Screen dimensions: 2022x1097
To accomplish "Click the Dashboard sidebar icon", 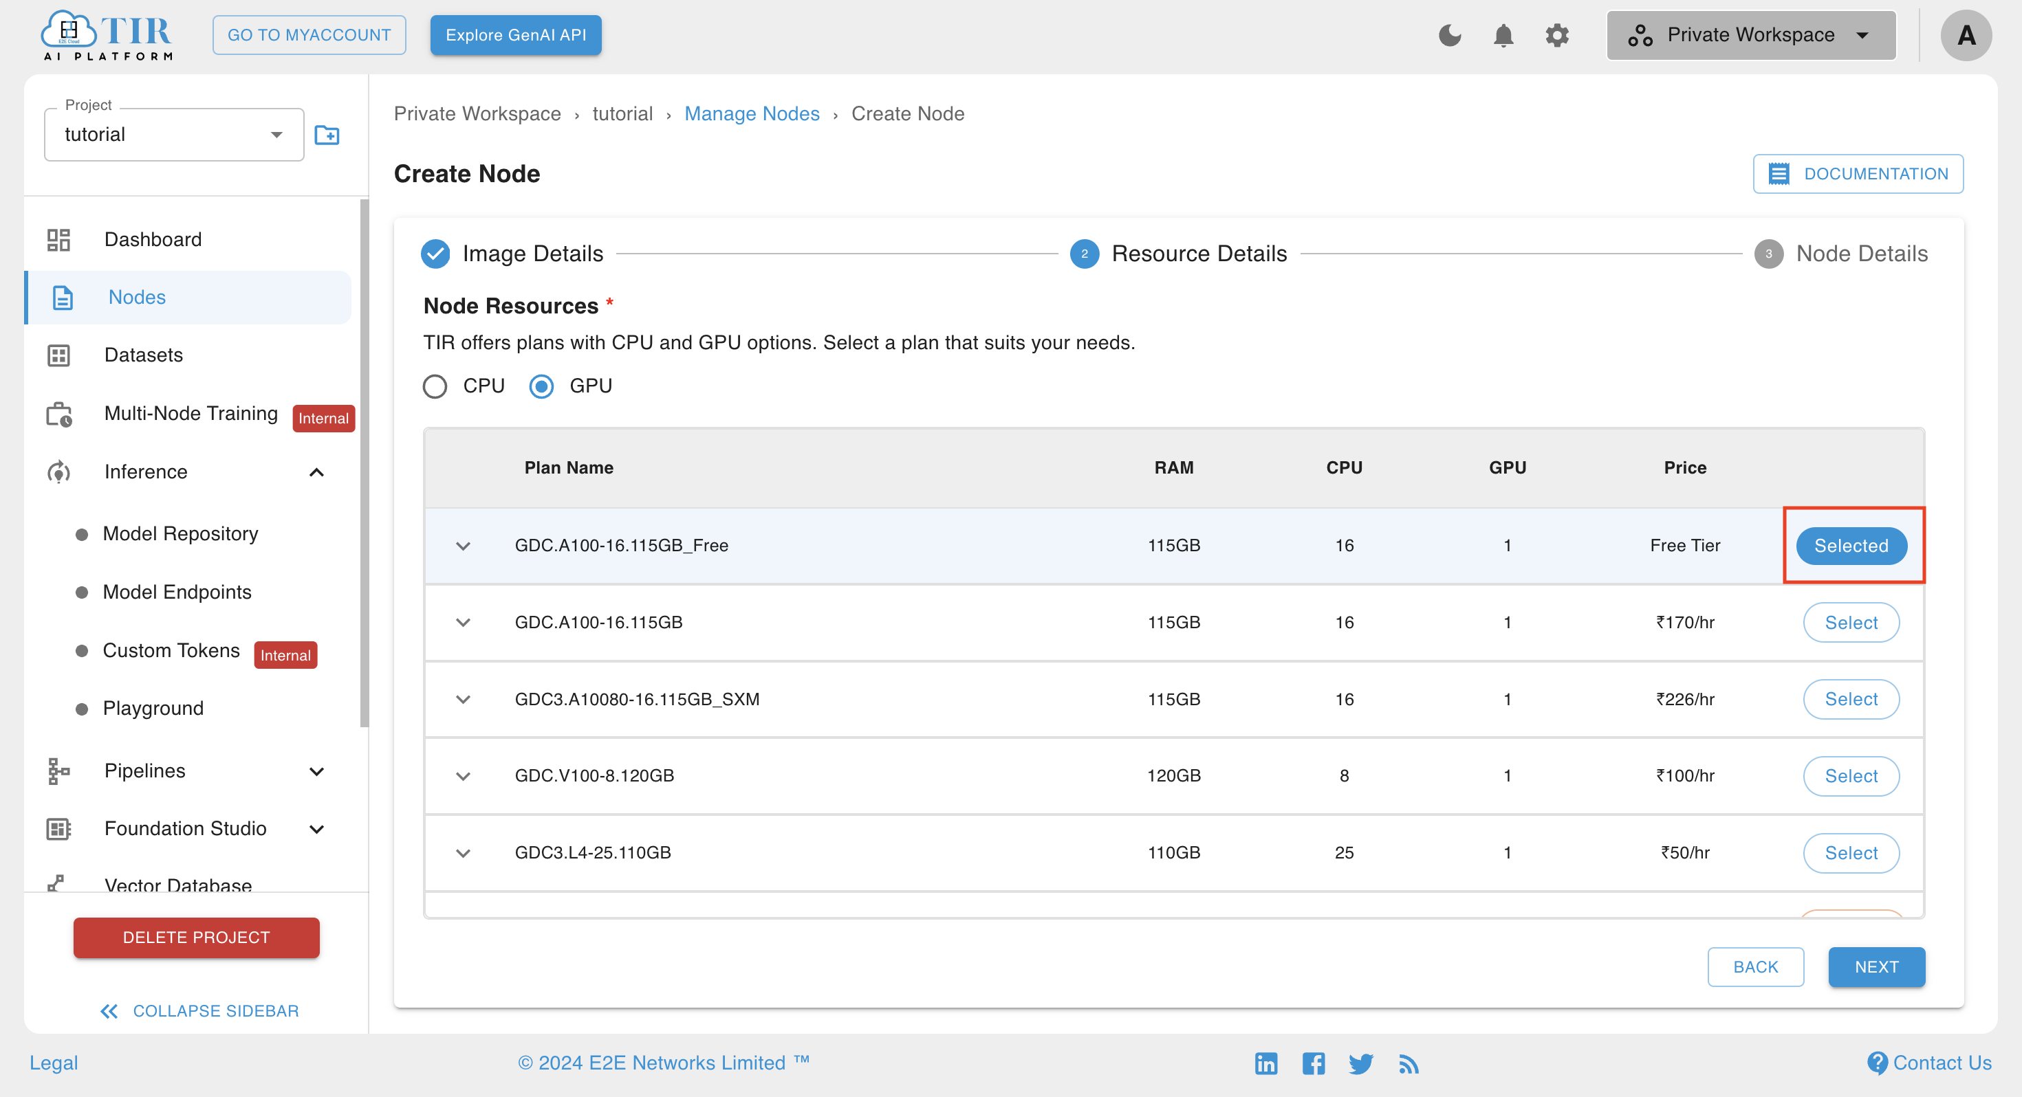I will coord(61,239).
